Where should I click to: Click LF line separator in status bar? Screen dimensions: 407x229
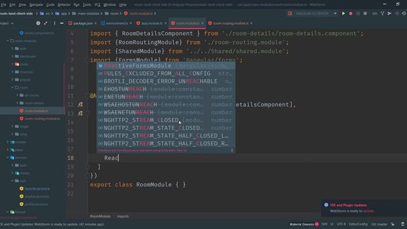coord(332,224)
